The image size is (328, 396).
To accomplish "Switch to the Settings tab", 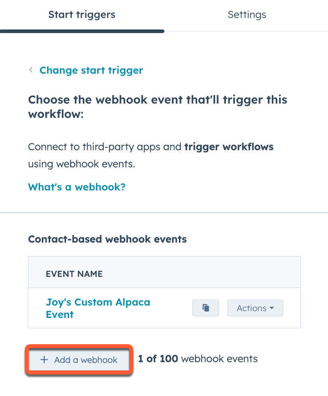I will [247, 15].
